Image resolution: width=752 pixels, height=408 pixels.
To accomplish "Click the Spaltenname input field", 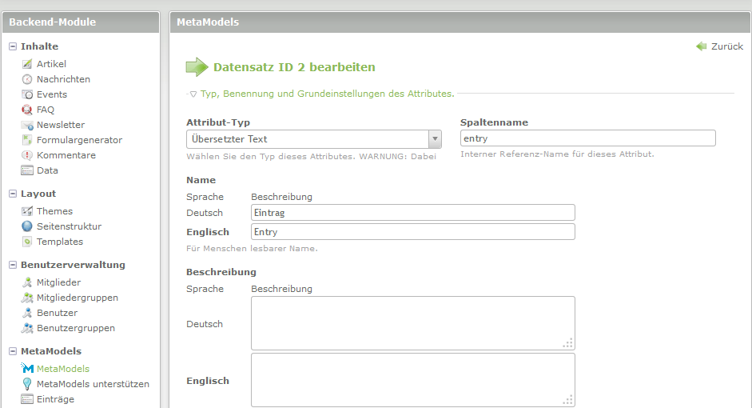I will point(587,138).
